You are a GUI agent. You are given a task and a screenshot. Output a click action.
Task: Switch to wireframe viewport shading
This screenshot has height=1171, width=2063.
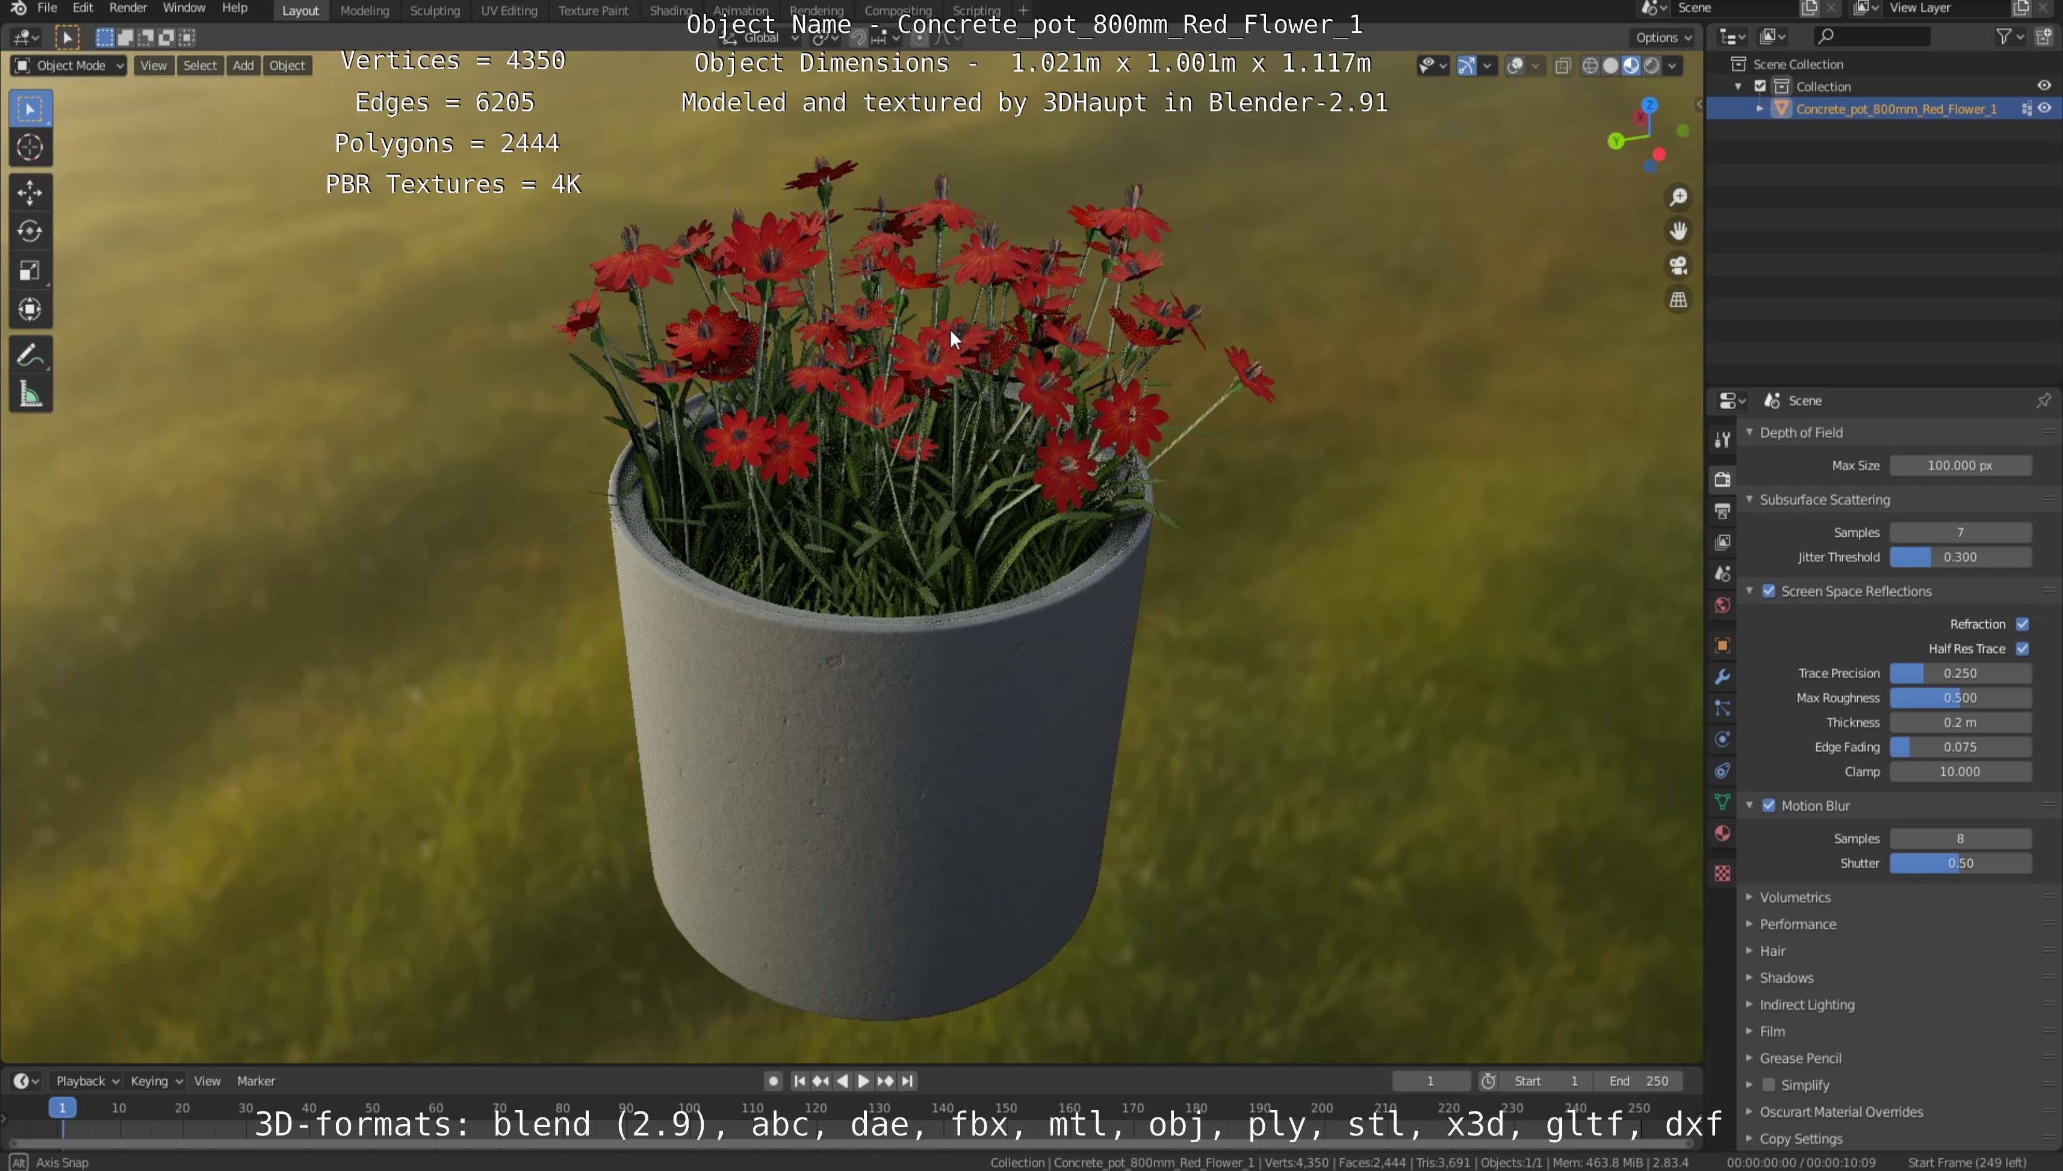click(1590, 66)
